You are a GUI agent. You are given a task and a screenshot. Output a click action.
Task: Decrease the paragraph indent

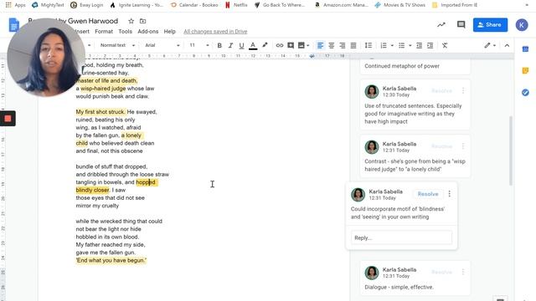(x=419, y=45)
